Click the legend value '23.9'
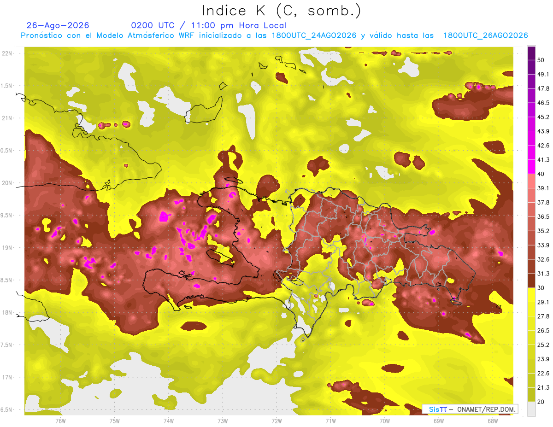This screenshot has width=553, height=427. 543,359
